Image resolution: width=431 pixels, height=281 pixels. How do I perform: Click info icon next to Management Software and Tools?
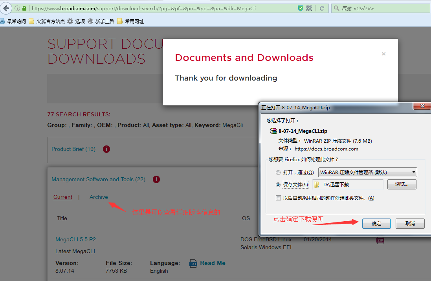[156, 179]
